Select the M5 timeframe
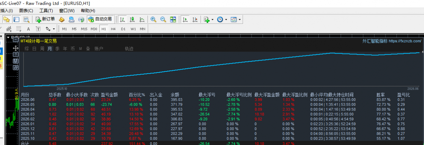The width and height of the screenshot is (424, 145). [x=74, y=29]
